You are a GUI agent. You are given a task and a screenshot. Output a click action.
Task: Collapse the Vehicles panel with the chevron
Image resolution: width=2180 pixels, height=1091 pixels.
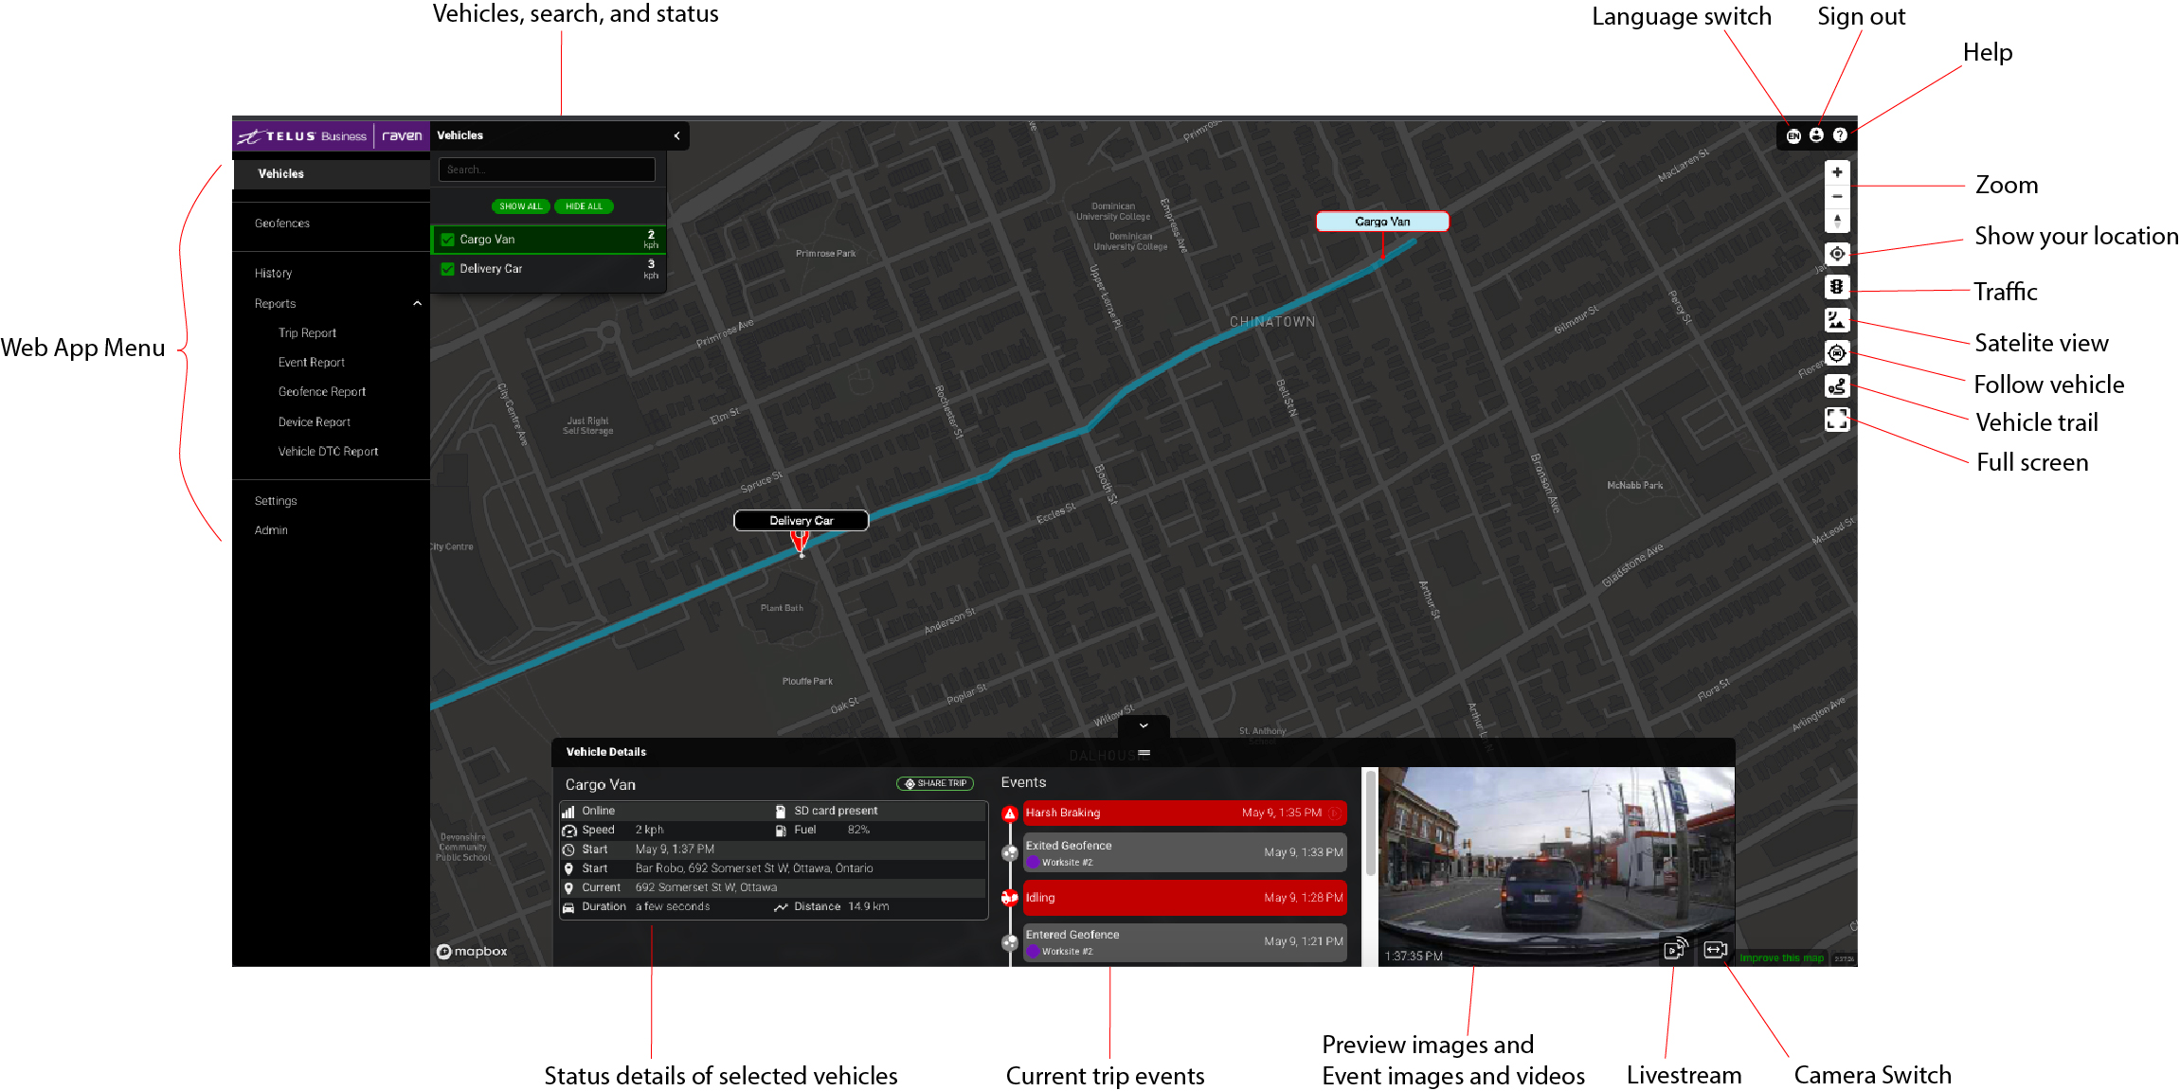676,135
